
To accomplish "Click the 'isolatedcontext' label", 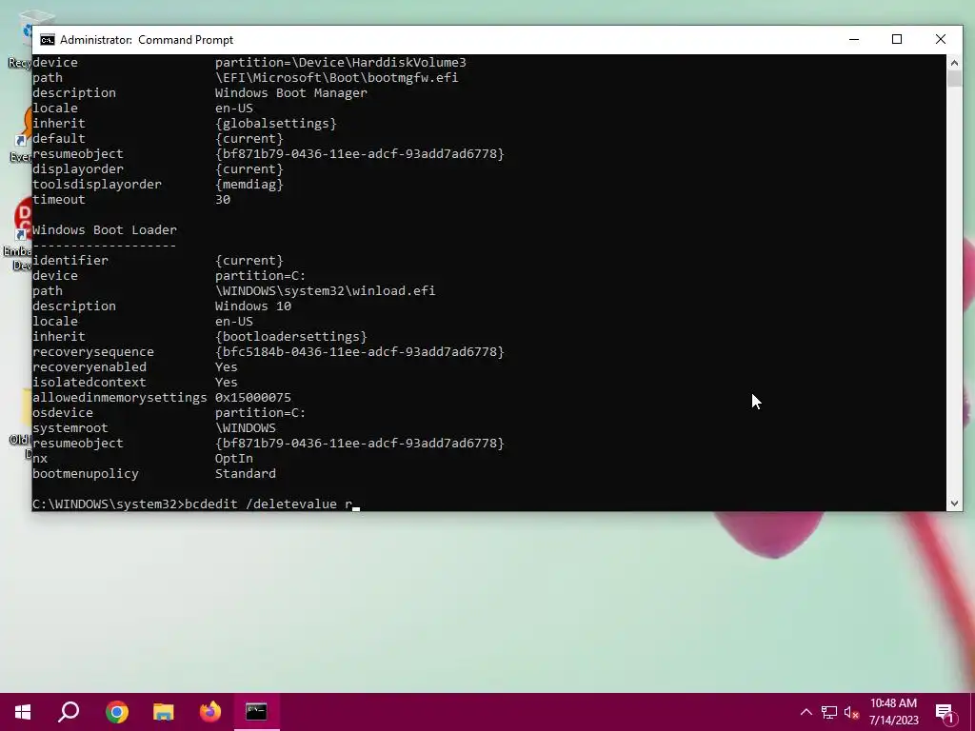I will coord(90,383).
